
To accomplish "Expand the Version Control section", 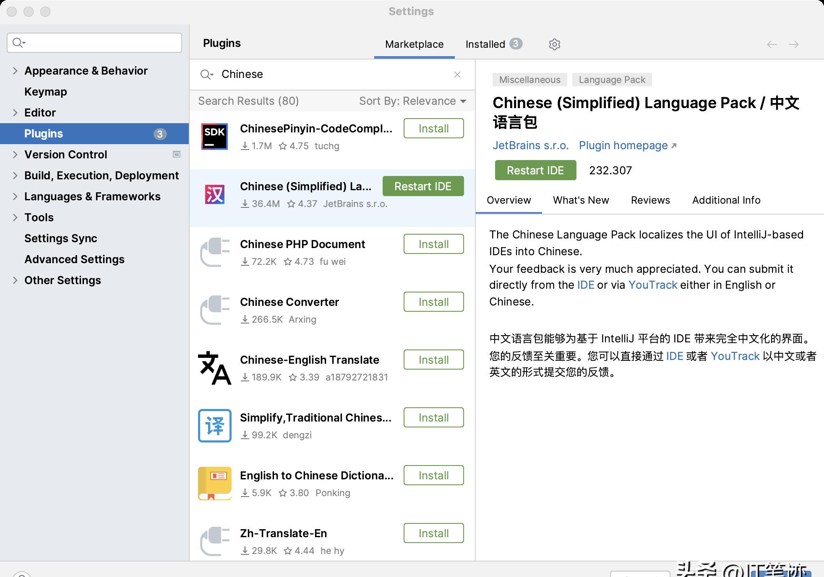I will pos(14,154).
